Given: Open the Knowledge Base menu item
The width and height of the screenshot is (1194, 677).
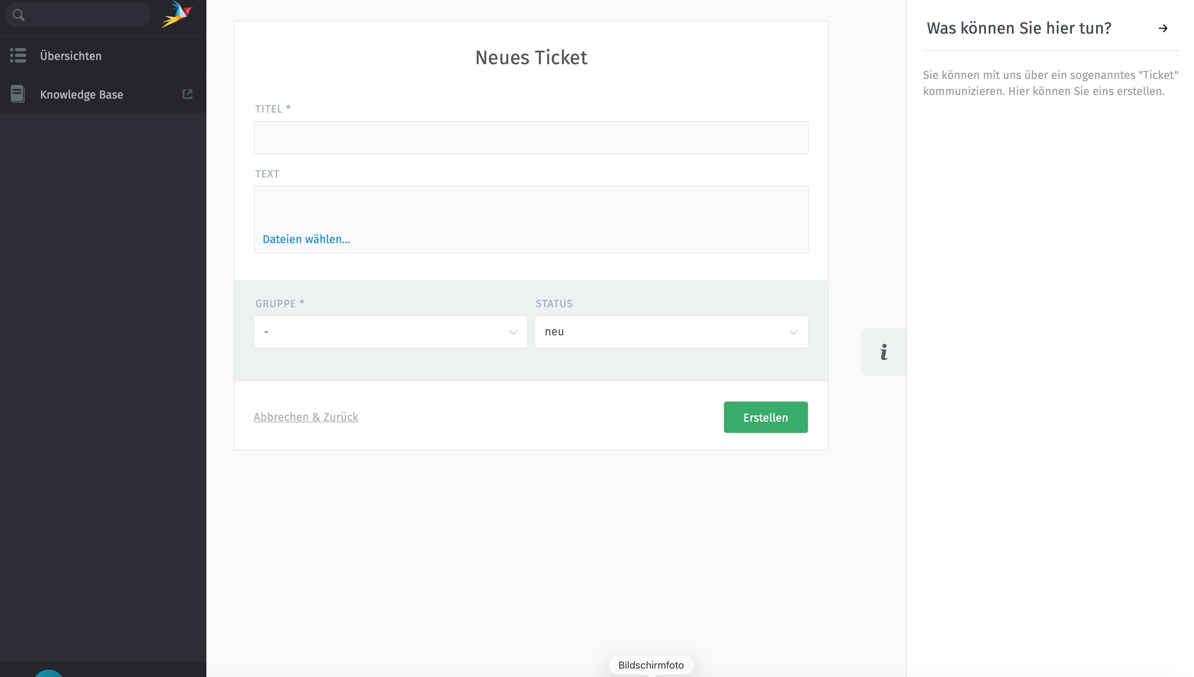Looking at the screenshot, I should pos(103,94).
